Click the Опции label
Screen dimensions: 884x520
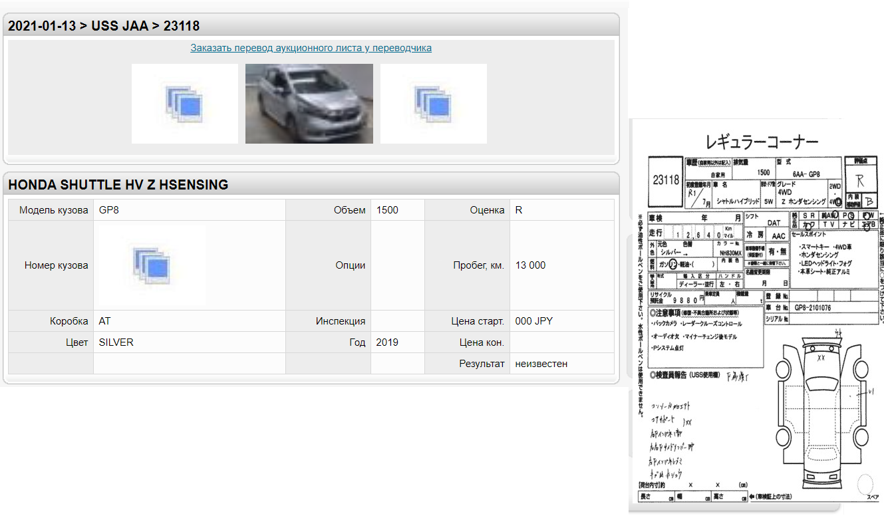pos(351,265)
